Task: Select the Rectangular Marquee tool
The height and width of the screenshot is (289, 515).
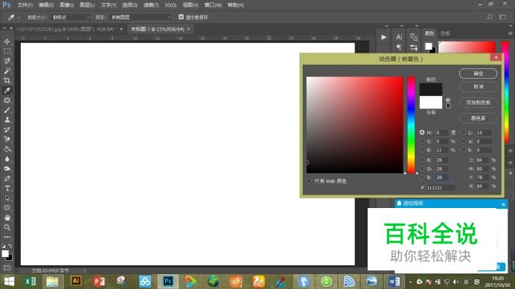Action: pos(7,51)
